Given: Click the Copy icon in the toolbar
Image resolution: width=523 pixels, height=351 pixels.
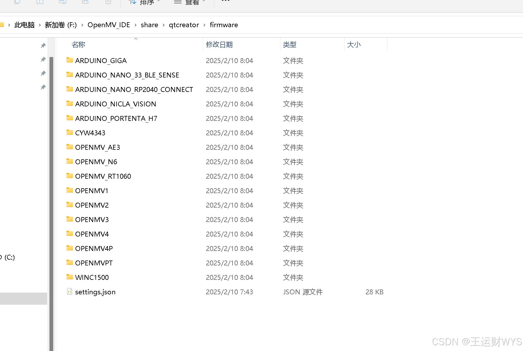Looking at the screenshot, I should point(17,2).
